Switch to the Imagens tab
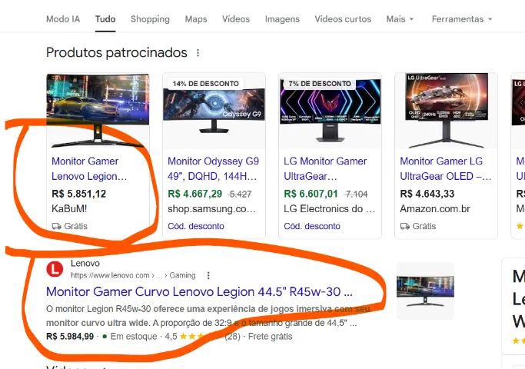The height and width of the screenshot is (369, 525). (282, 19)
